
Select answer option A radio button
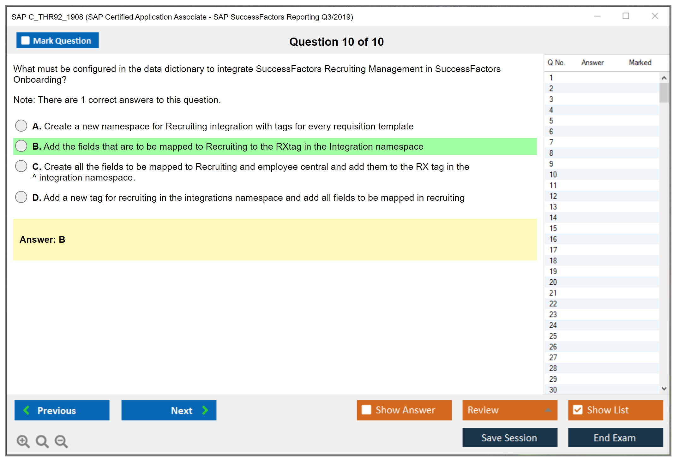coord(21,126)
